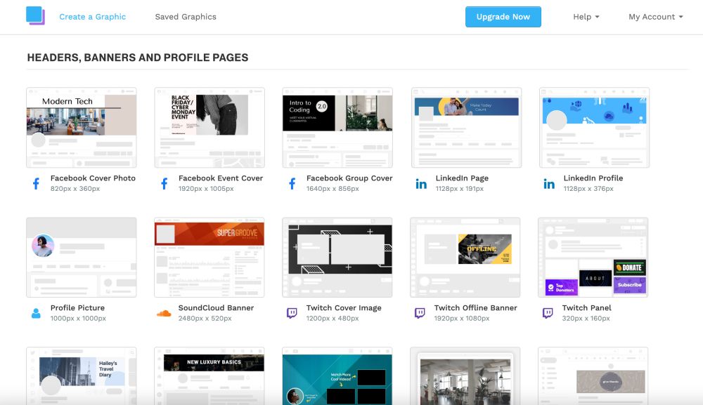Select the LinkedIn icon beside LinkedIn Profile

point(548,183)
